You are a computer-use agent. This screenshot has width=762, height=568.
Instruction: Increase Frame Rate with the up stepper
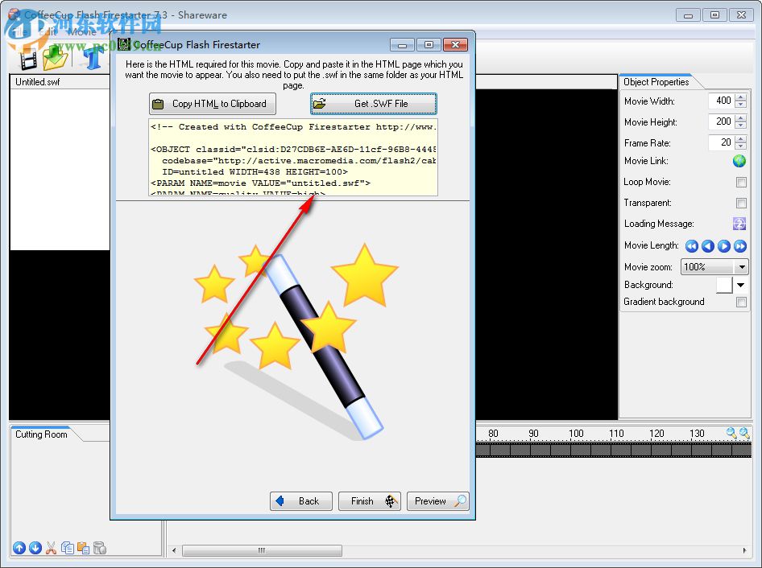740,138
